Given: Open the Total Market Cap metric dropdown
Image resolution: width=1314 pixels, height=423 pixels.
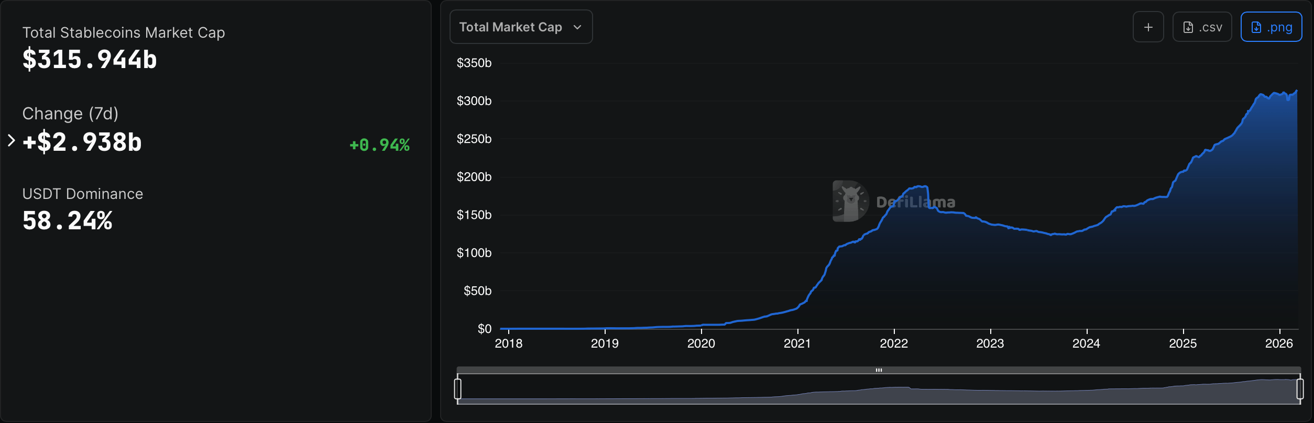Looking at the screenshot, I should pyautogui.click(x=520, y=27).
